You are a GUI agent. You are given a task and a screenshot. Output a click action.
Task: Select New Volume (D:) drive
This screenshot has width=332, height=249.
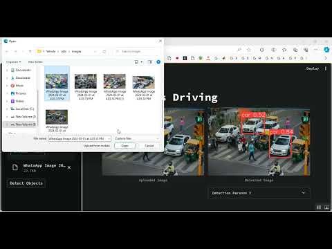[24, 117]
